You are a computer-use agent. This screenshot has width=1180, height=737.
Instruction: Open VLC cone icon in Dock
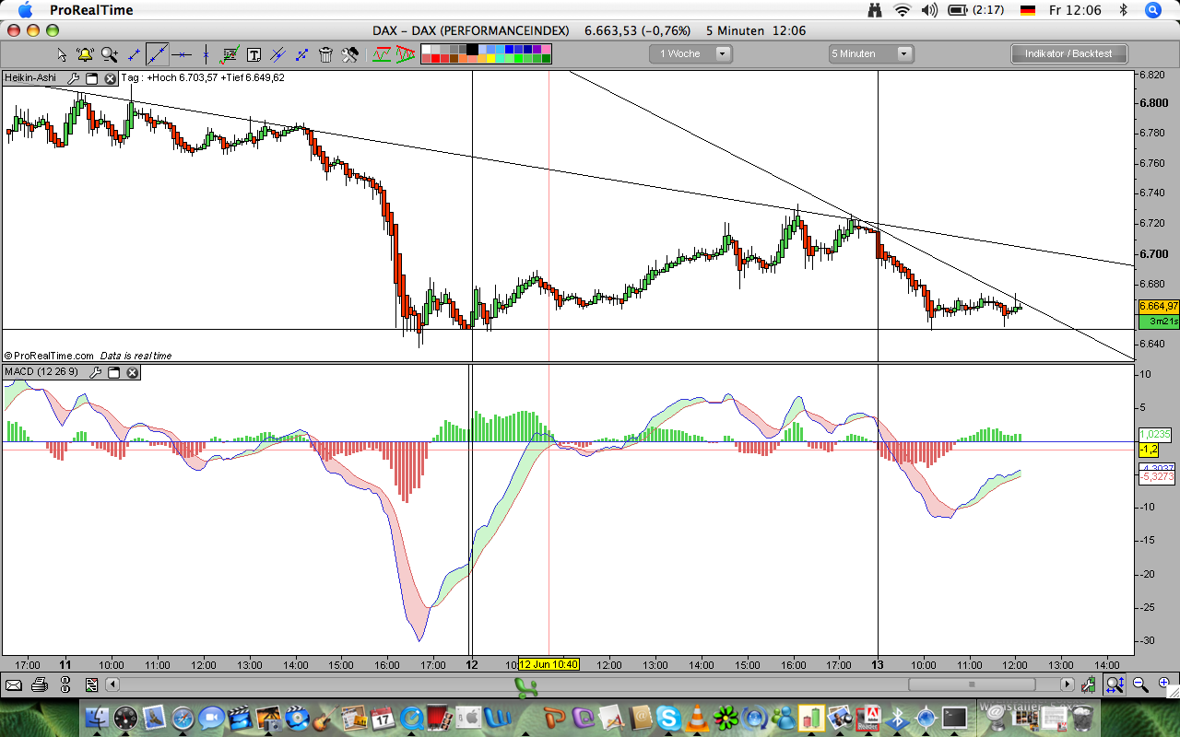pos(698,718)
